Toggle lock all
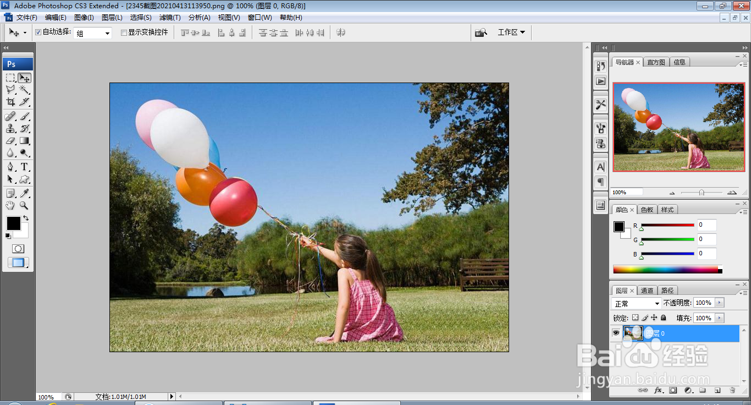This screenshot has width=751, height=405. (664, 318)
